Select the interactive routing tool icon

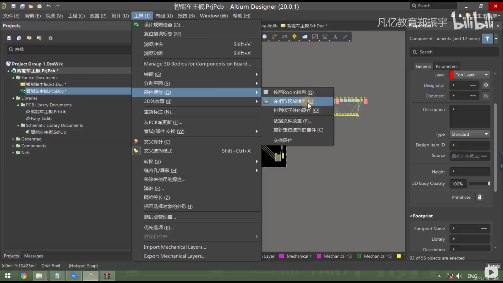click(x=275, y=37)
